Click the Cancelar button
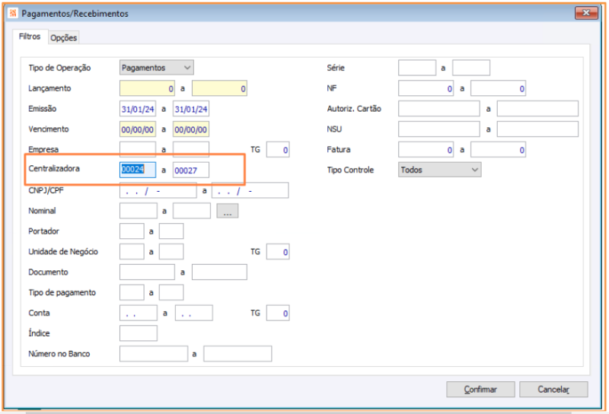The height and width of the screenshot is (414, 609). point(553,390)
